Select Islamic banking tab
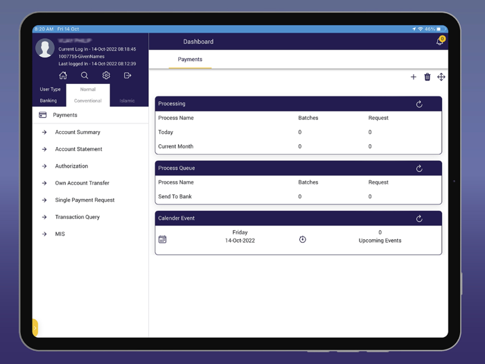This screenshot has width=485, height=364. pos(127,101)
